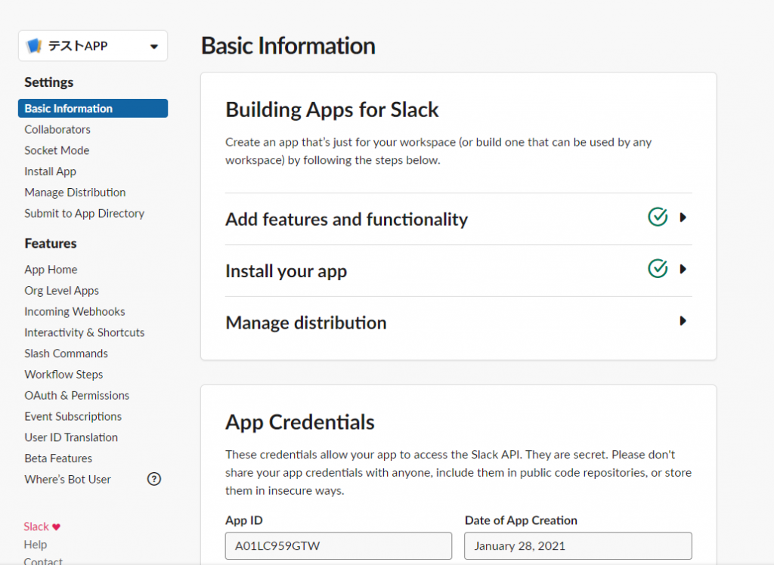
Task: Click the Slack heart link
Action: (x=42, y=526)
